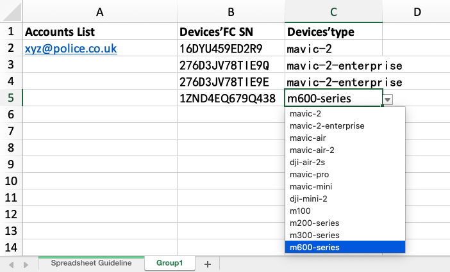Open the data validation dropdown arrow in cell C5

(x=388, y=99)
